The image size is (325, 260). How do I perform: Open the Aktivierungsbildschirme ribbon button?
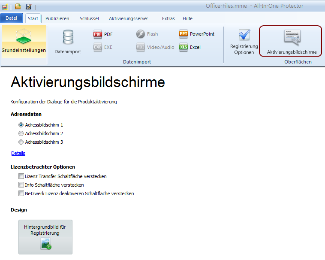coord(291,41)
